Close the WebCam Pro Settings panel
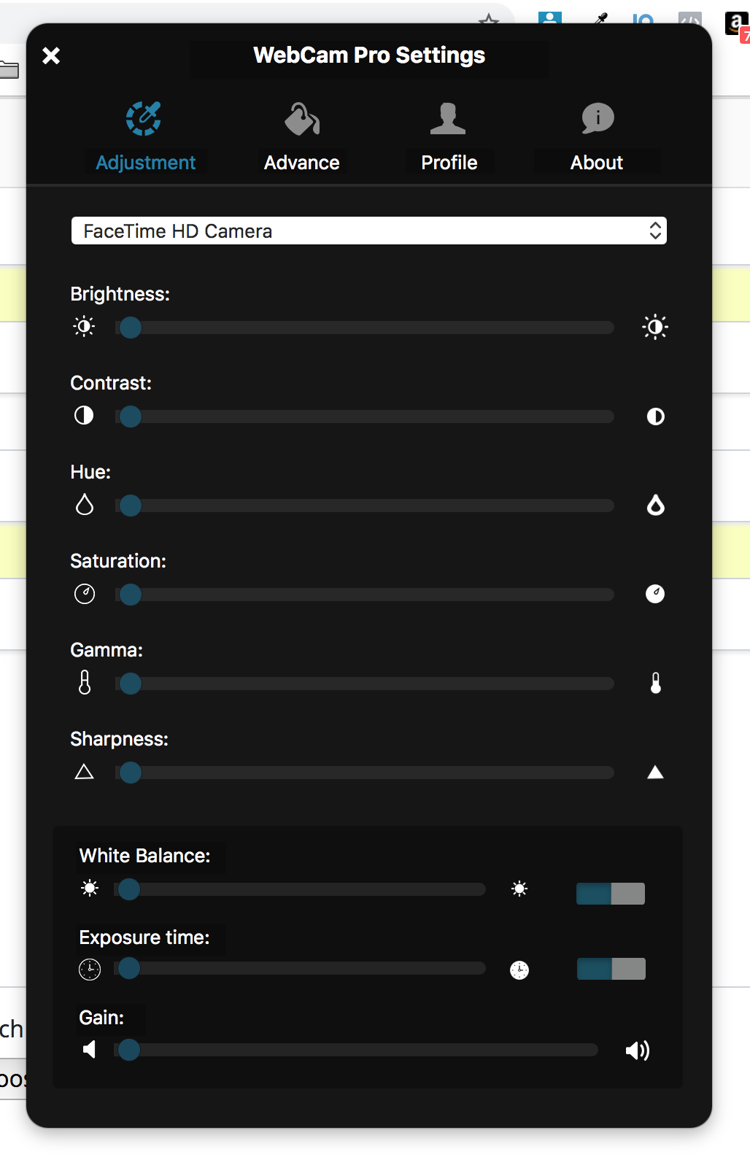Image resolution: width=750 pixels, height=1176 pixels. 51,55
